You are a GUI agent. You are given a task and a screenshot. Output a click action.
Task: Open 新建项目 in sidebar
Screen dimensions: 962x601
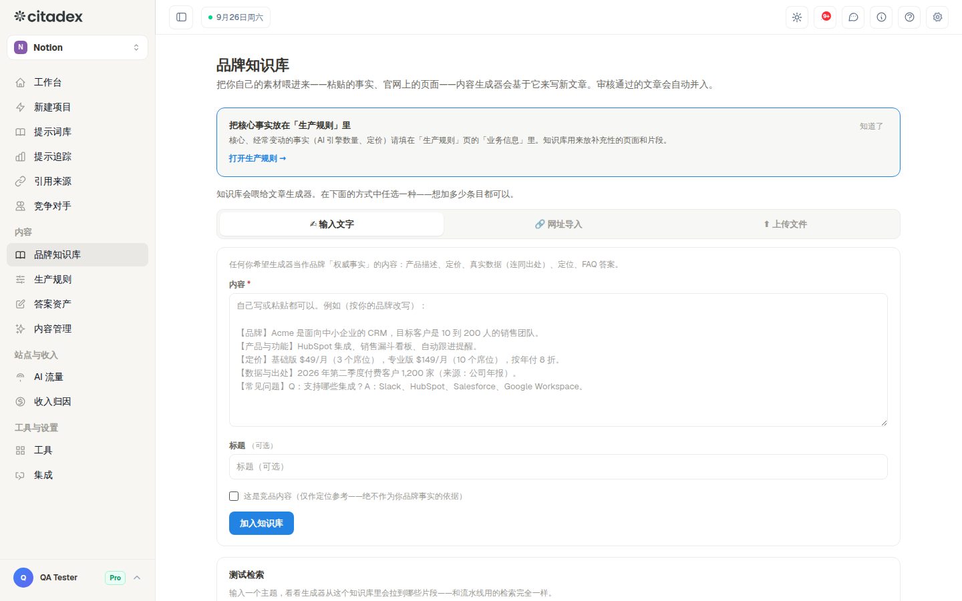pos(77,107)
